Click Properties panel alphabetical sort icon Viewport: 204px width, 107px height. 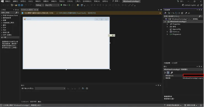coord(168,73)
